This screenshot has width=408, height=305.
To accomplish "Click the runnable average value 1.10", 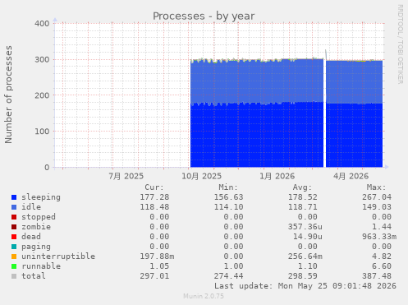I will (308, 266).
